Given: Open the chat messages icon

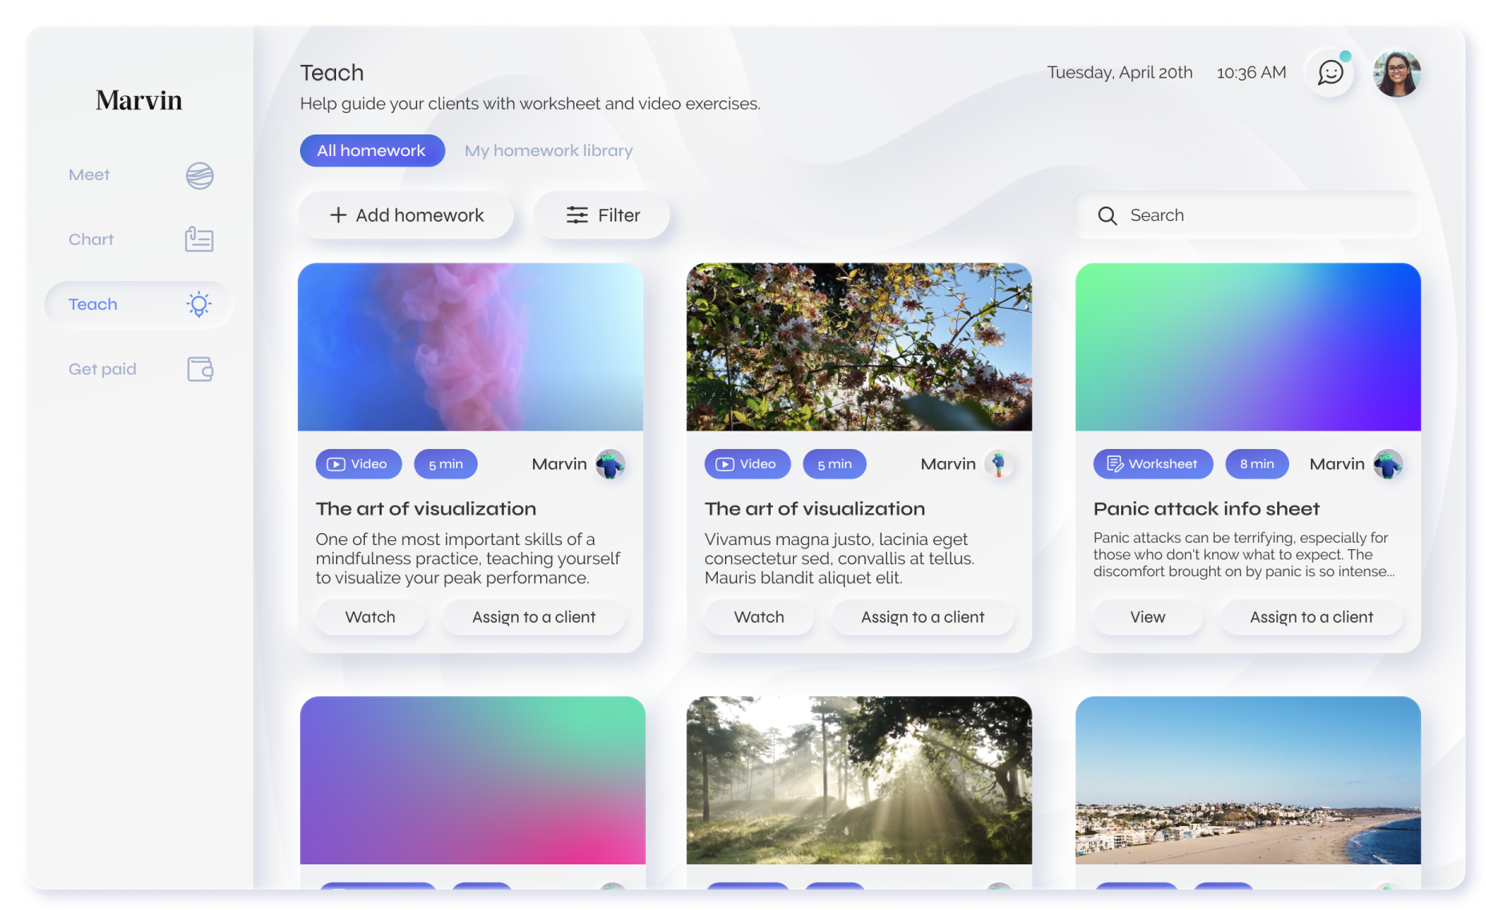Looking at the screenshot, I should (x=1330, y=73).
